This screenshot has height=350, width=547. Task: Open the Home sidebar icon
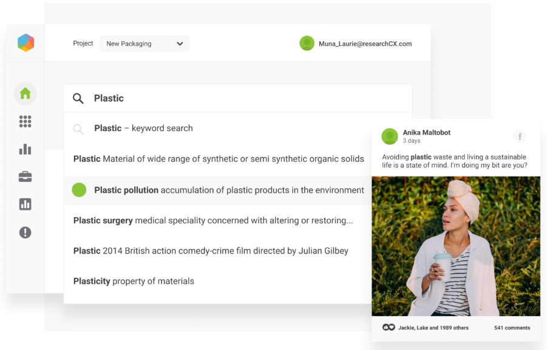click(25, 93)
